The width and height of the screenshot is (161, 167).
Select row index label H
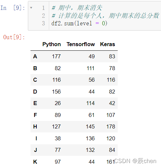[x=35, y=126]
